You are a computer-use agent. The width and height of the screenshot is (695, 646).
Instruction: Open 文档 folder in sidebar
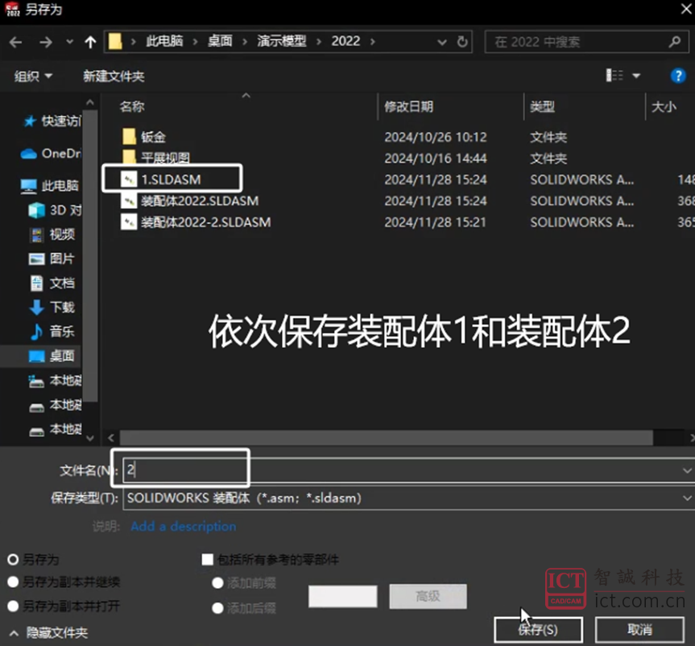[x=52, y=283]
